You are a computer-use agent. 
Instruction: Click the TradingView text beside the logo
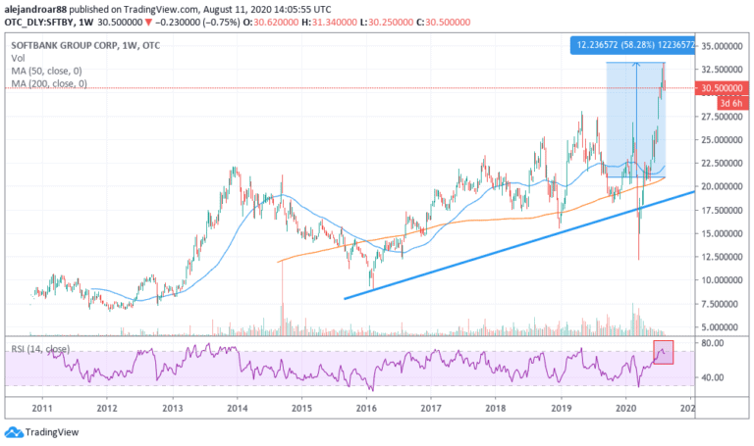pos(53,432)
